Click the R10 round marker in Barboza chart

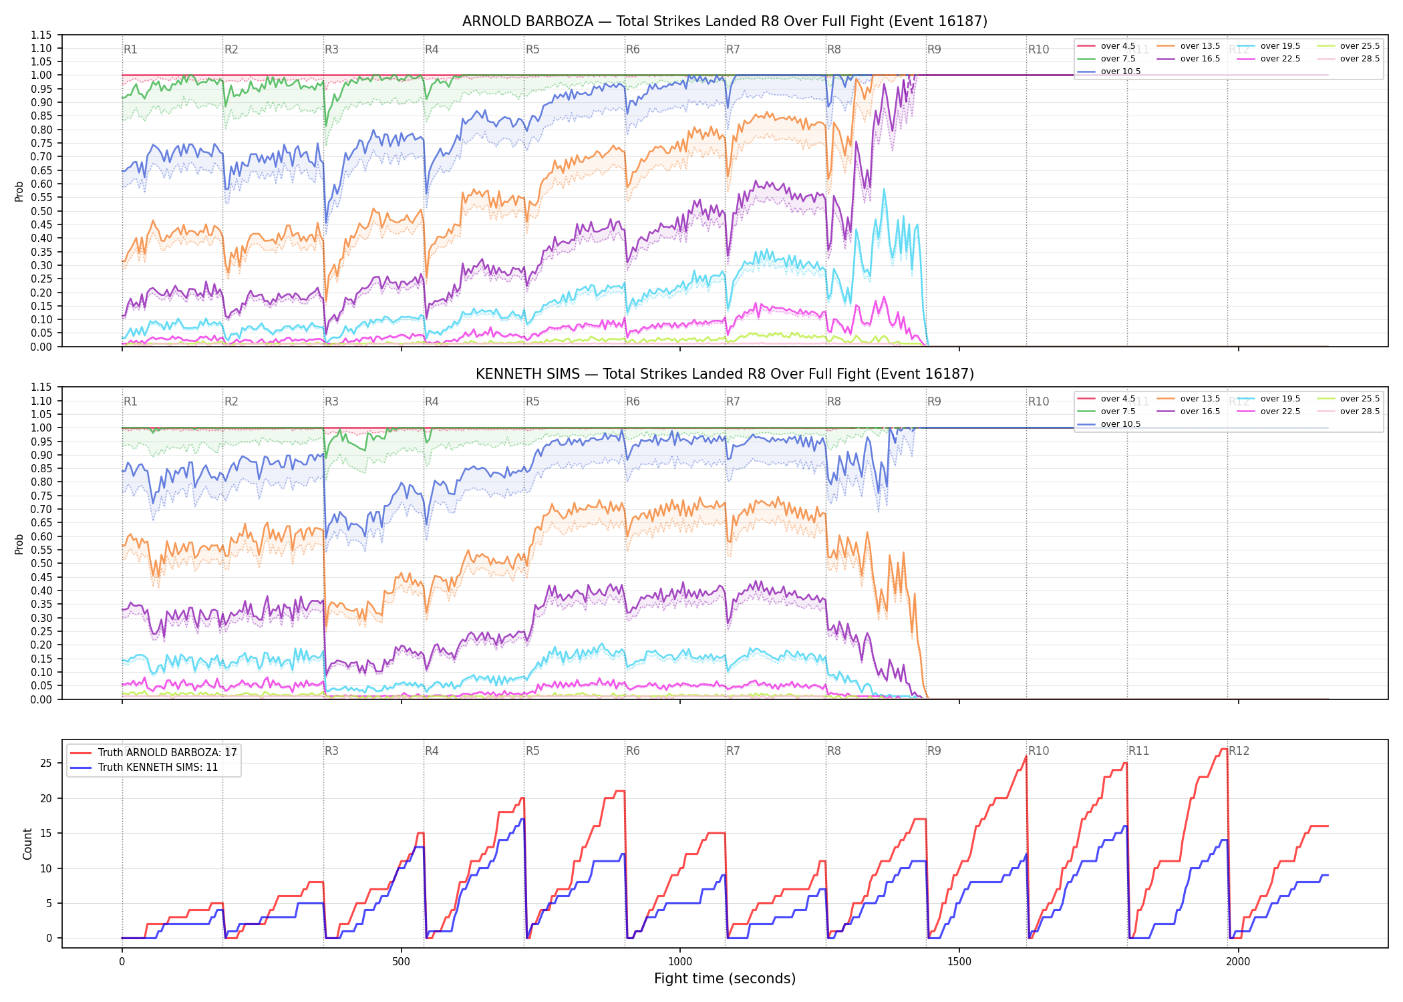(x=1038, y=49)
